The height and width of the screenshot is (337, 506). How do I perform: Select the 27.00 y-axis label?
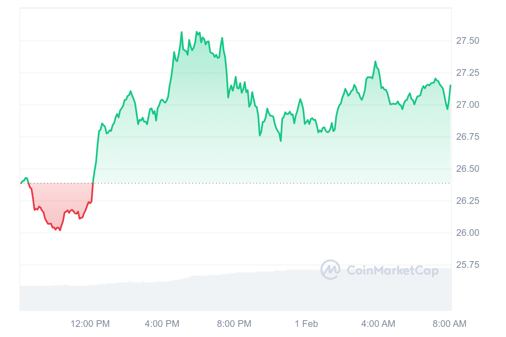click(467, 105)
